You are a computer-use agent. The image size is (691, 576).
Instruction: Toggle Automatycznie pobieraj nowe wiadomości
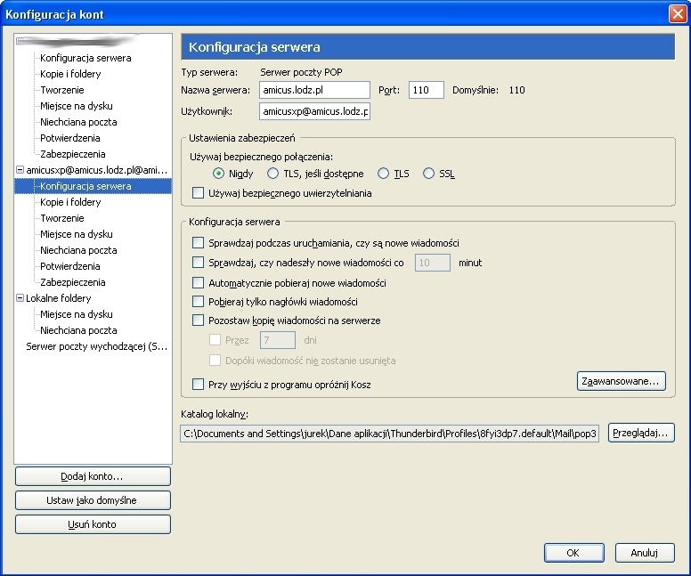point(198,282)
